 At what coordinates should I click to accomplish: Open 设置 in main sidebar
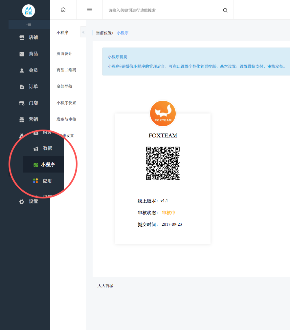click(33, 201)
